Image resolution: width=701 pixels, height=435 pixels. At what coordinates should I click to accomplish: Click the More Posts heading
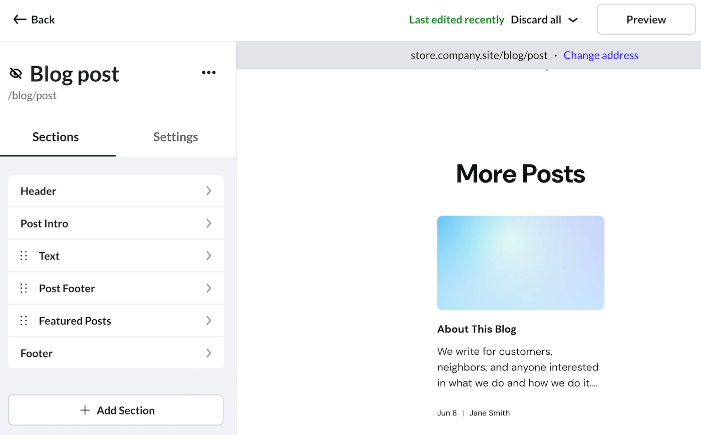[521, 173]
